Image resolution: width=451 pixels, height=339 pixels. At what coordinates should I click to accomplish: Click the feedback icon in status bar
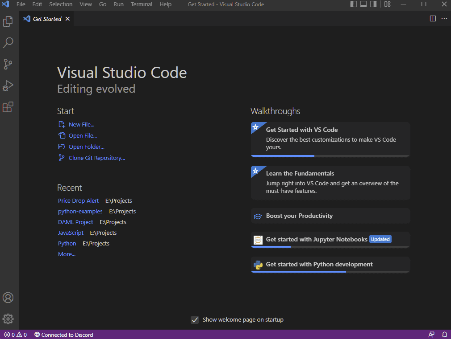click(x=431, y=335)
